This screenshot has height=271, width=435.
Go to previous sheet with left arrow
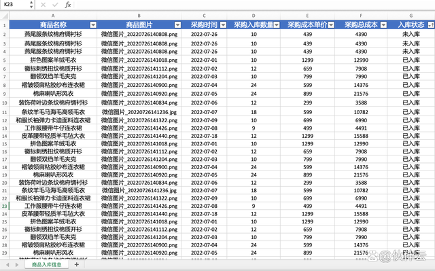(x=7, y=265)
